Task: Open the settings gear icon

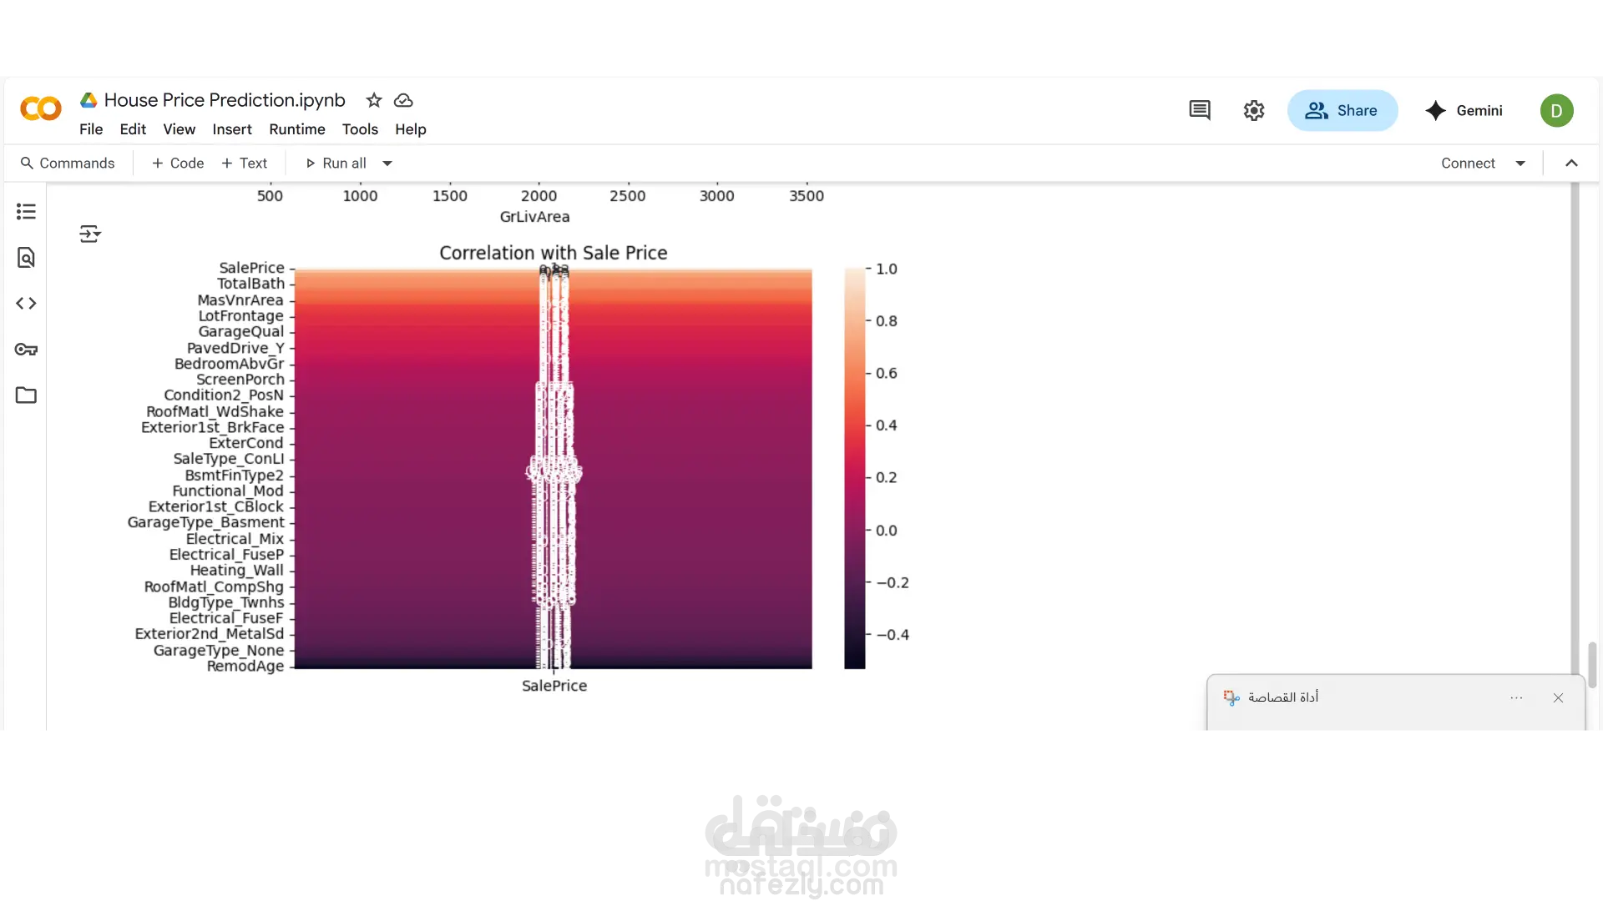Action: (1254, 110)
